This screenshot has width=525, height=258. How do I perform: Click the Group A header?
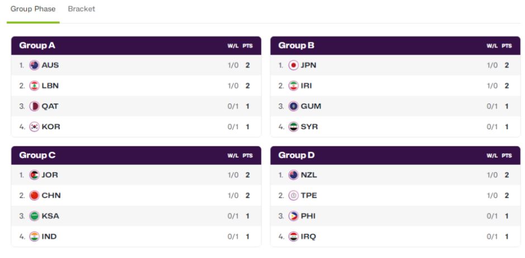37,46
